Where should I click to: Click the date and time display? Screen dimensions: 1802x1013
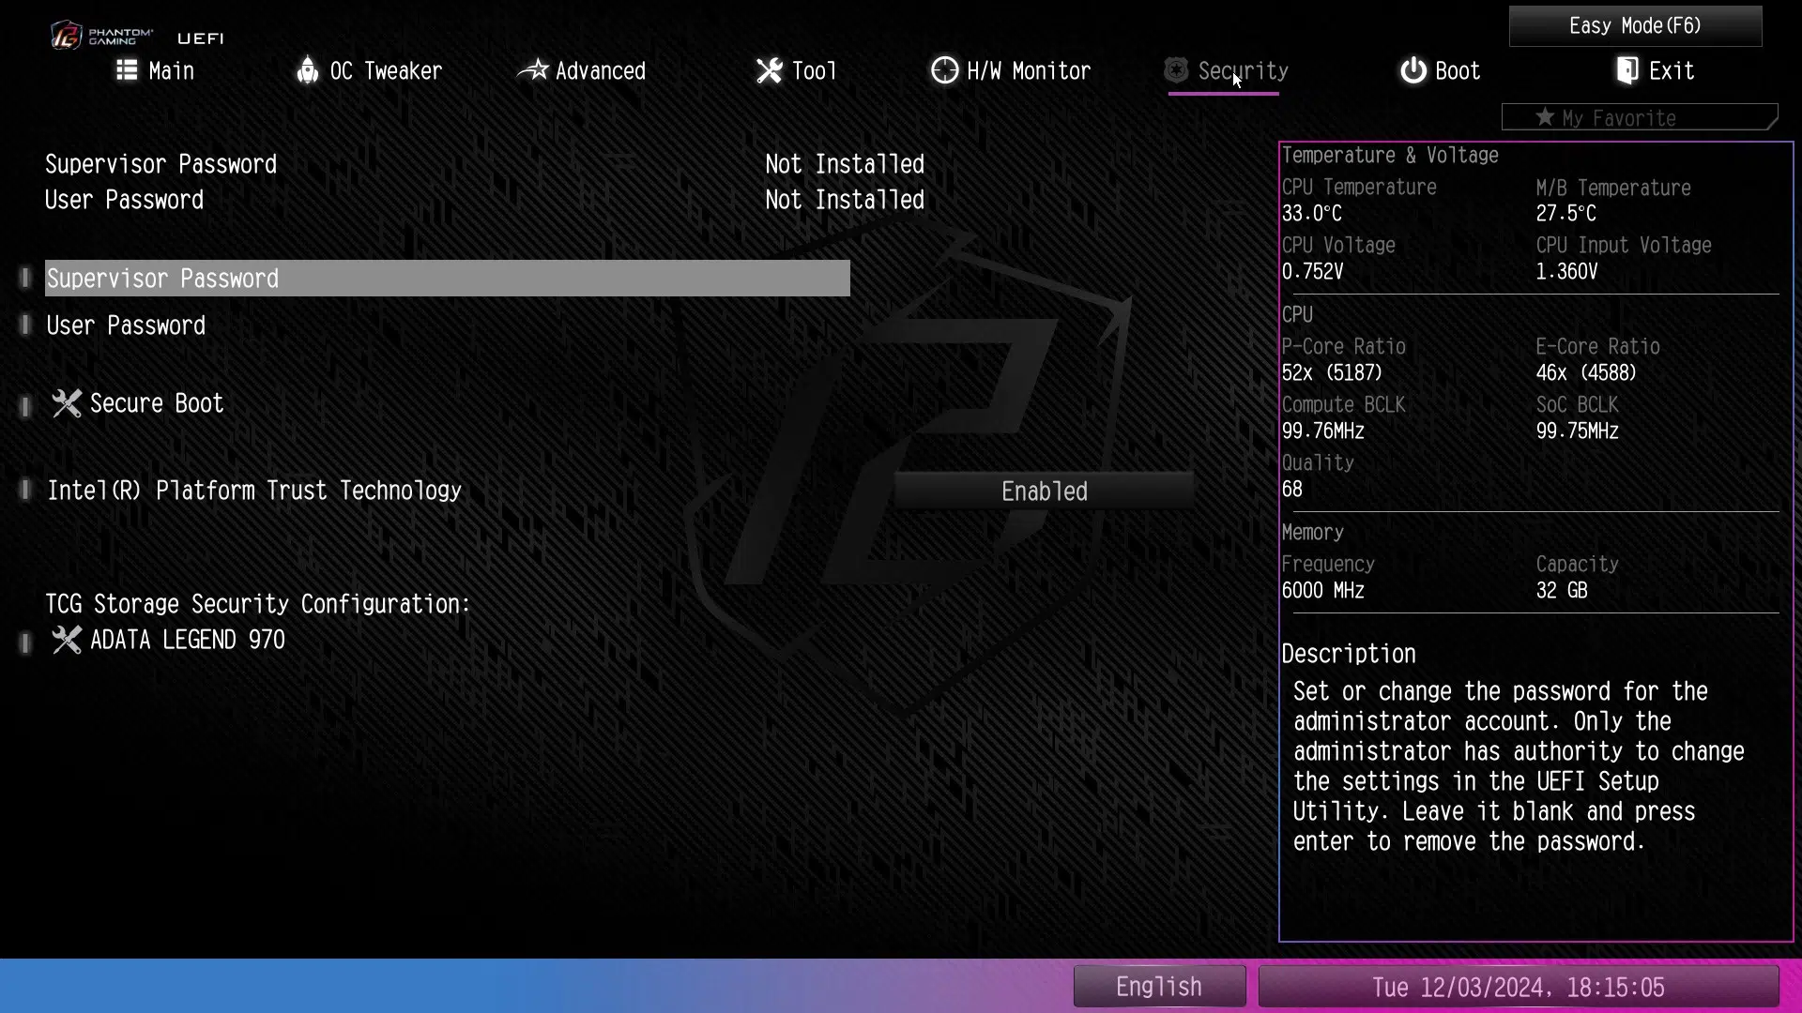1518,987
